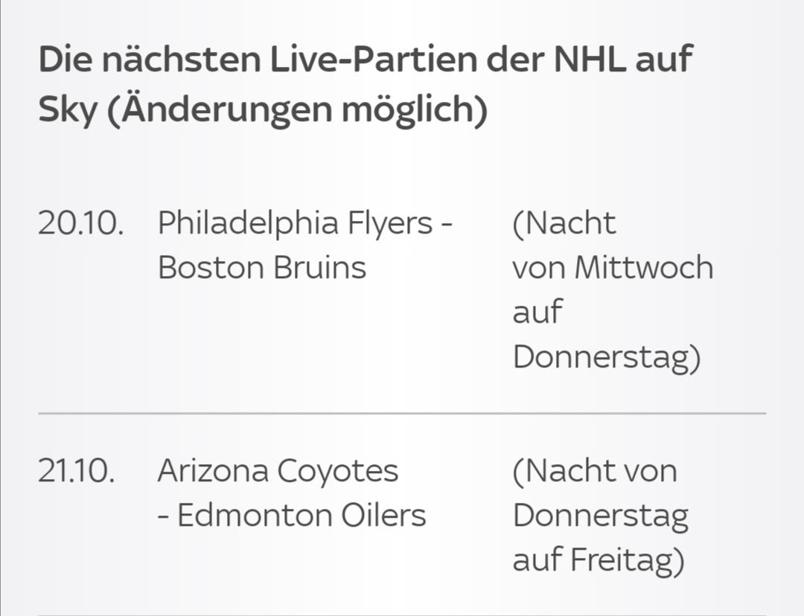Select the date "20.10."

80,223
